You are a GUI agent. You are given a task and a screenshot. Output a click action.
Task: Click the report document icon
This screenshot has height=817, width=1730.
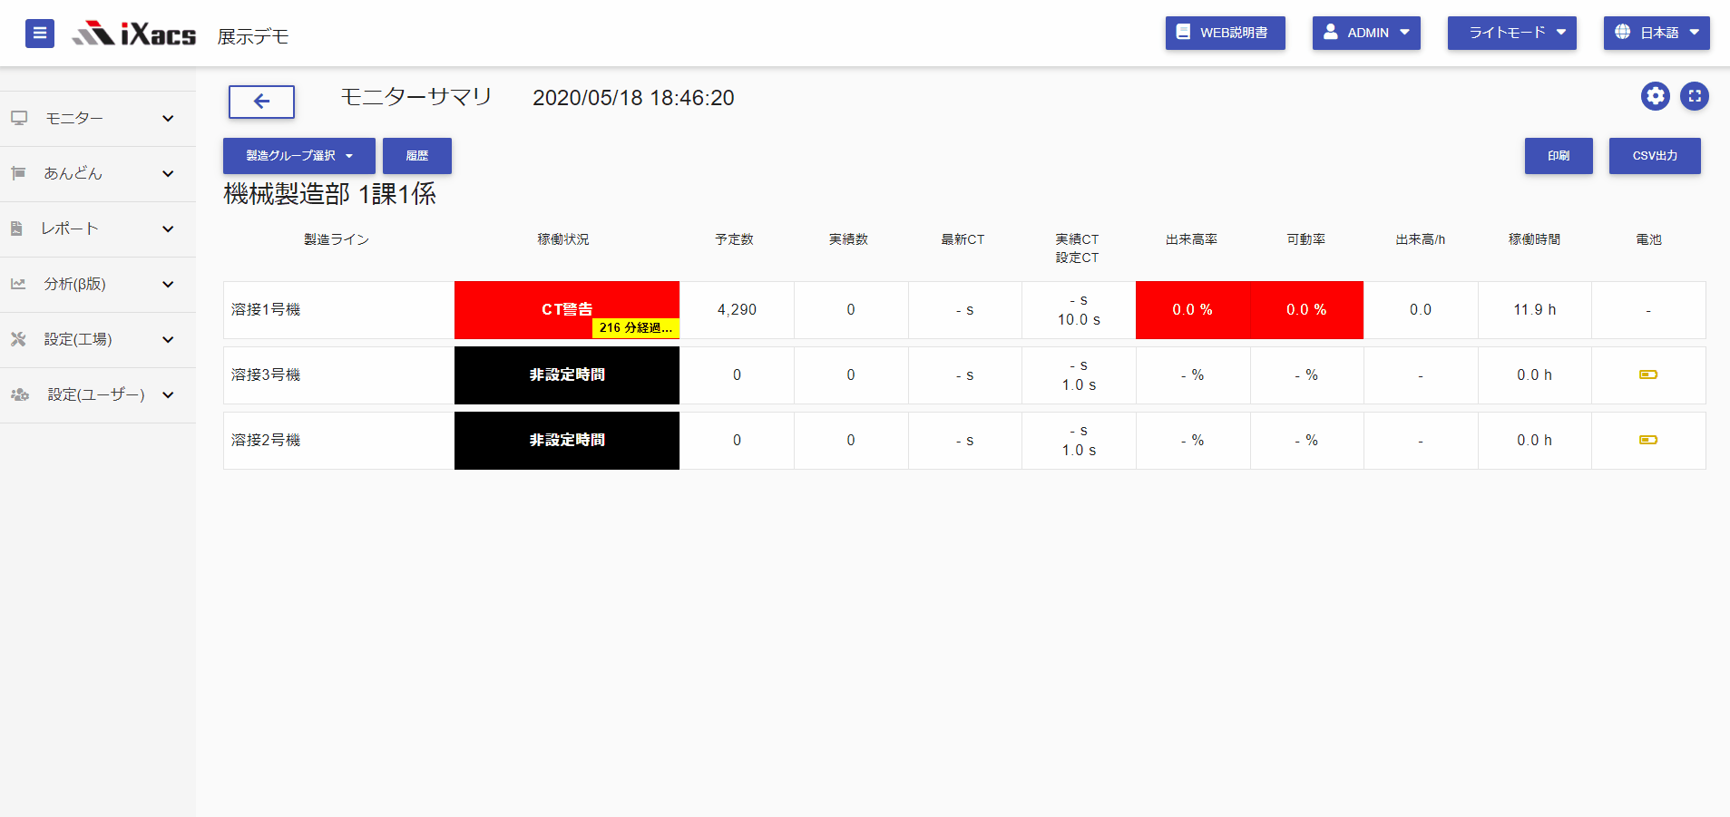coord(16,229)
